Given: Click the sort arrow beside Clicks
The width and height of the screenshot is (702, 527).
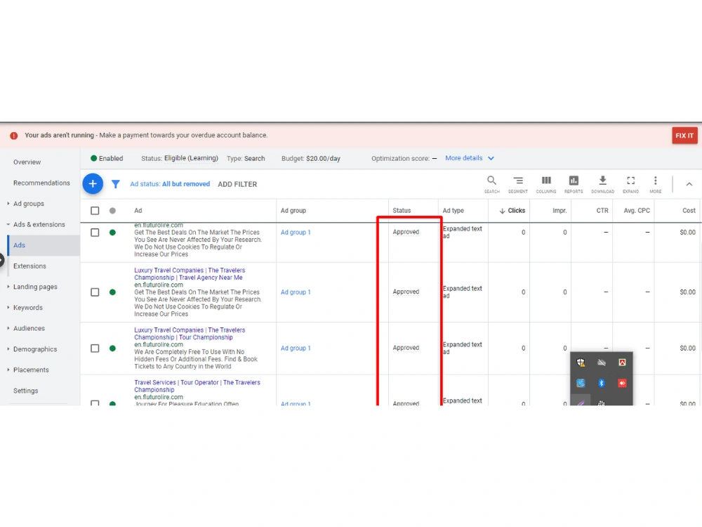Looking at the screenshot, I should pyautogui.click(x=503, y=211).
